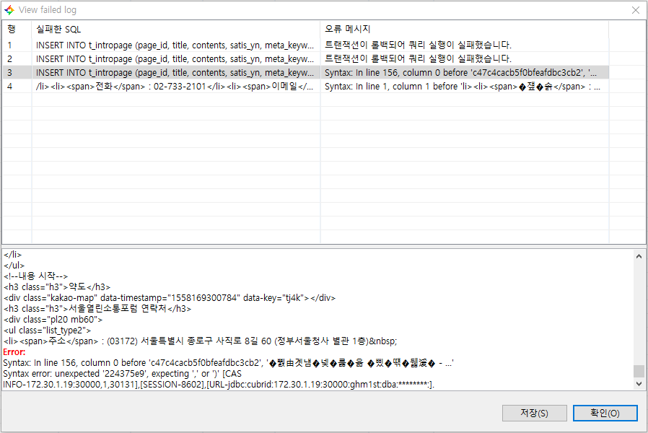Click the scrollbar thumb in the detail pane
Image resolution: width=648 pixels, height=433 pixels.
(x=639, y=371)
